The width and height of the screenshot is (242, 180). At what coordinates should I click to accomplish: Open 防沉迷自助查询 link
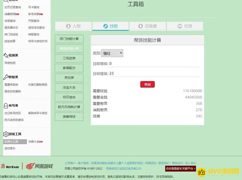tap(14, 120)
